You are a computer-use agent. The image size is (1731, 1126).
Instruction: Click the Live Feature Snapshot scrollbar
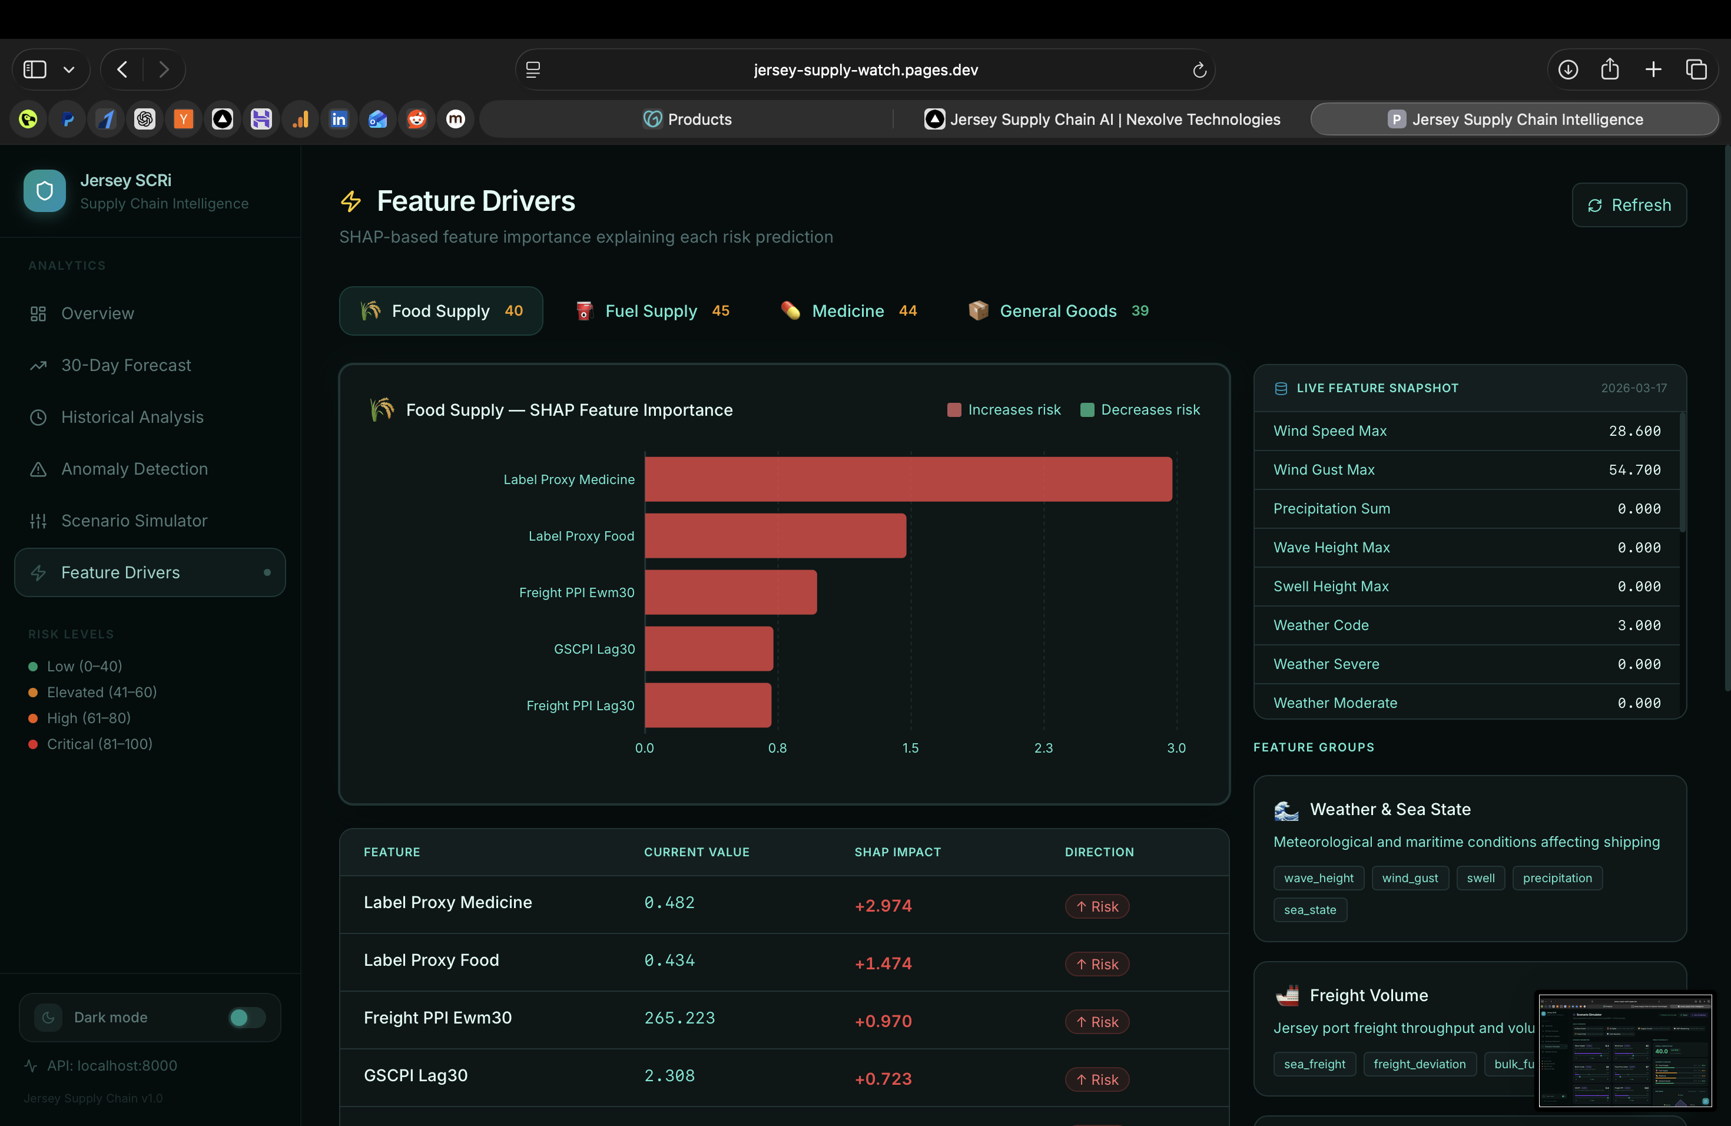click(1682, 473)
